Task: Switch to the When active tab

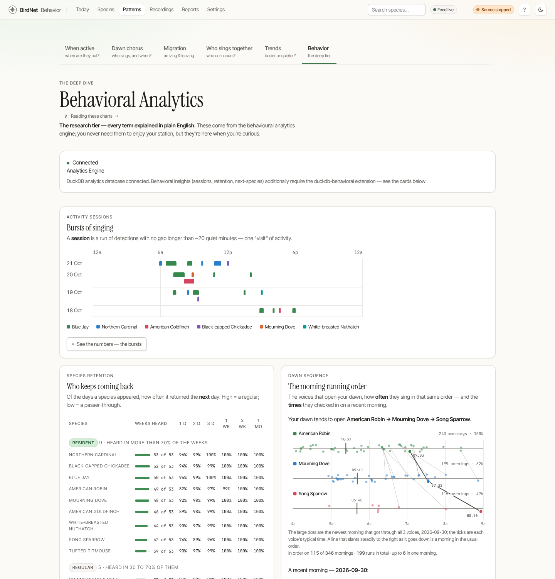Action: [82, 52]
